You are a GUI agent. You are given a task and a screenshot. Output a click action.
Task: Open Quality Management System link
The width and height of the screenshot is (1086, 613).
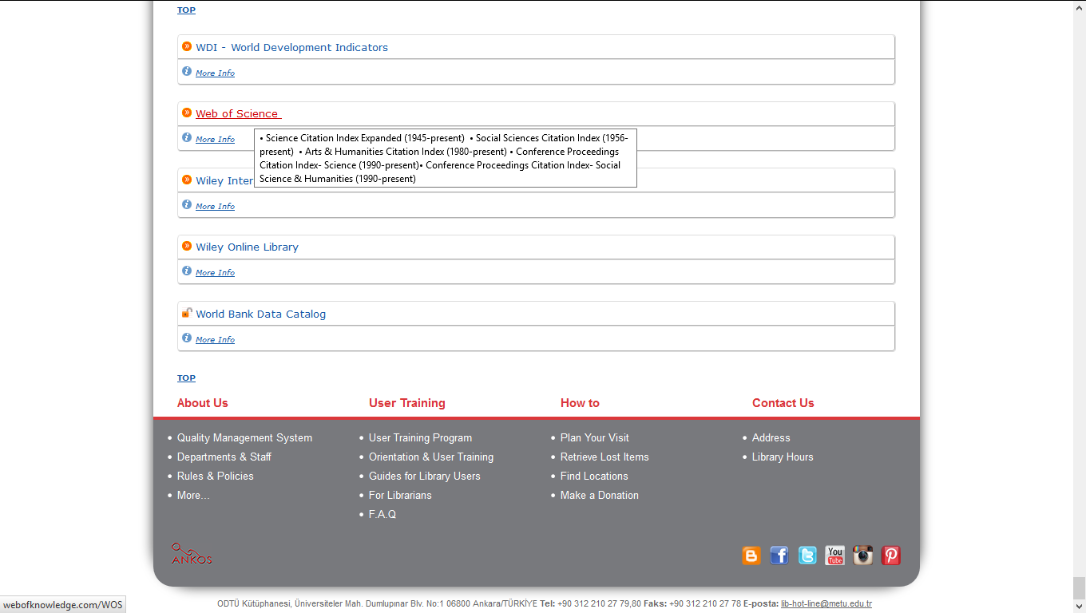(244, 438)
